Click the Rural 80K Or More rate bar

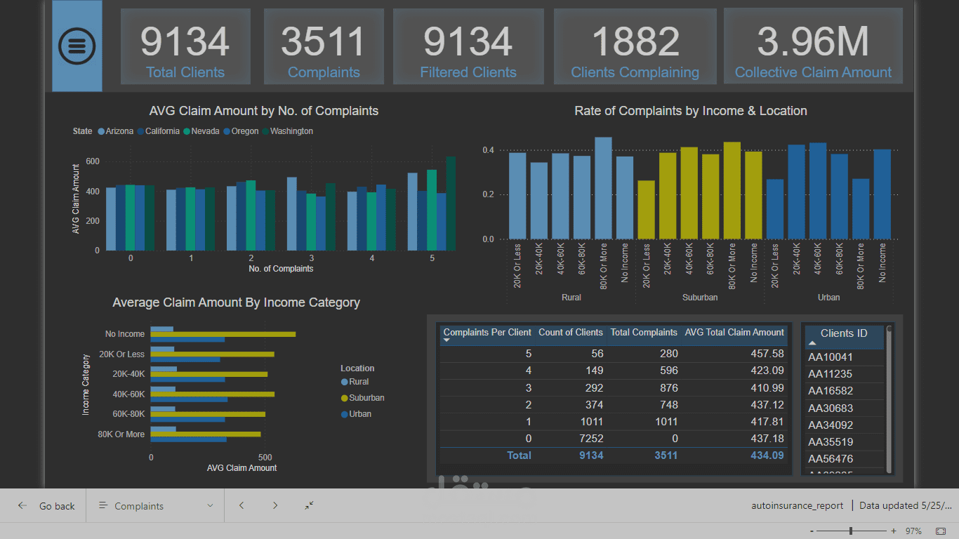604,188
